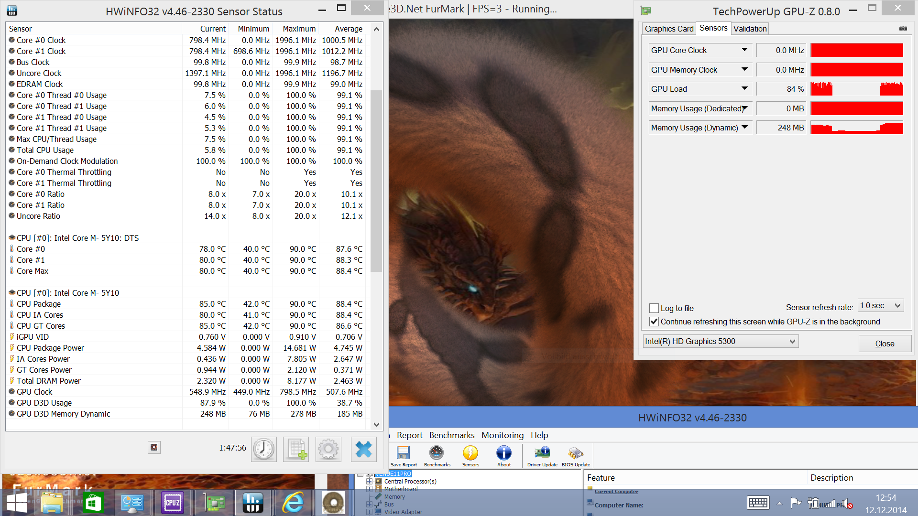Open the touch keyboard tray icon
The height and width of the screenshot is (516, 918).
pyautogui.click(x=758, y=503)
